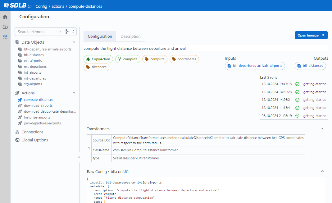Select the configuration sliders icon in sidebar

(x=5, y=37)
